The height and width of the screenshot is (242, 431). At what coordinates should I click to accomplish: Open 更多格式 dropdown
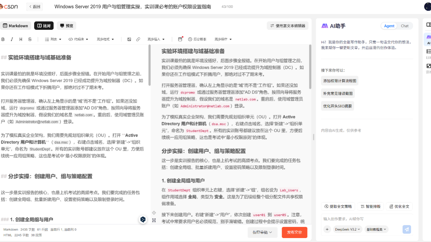click(x=105, y=39)
